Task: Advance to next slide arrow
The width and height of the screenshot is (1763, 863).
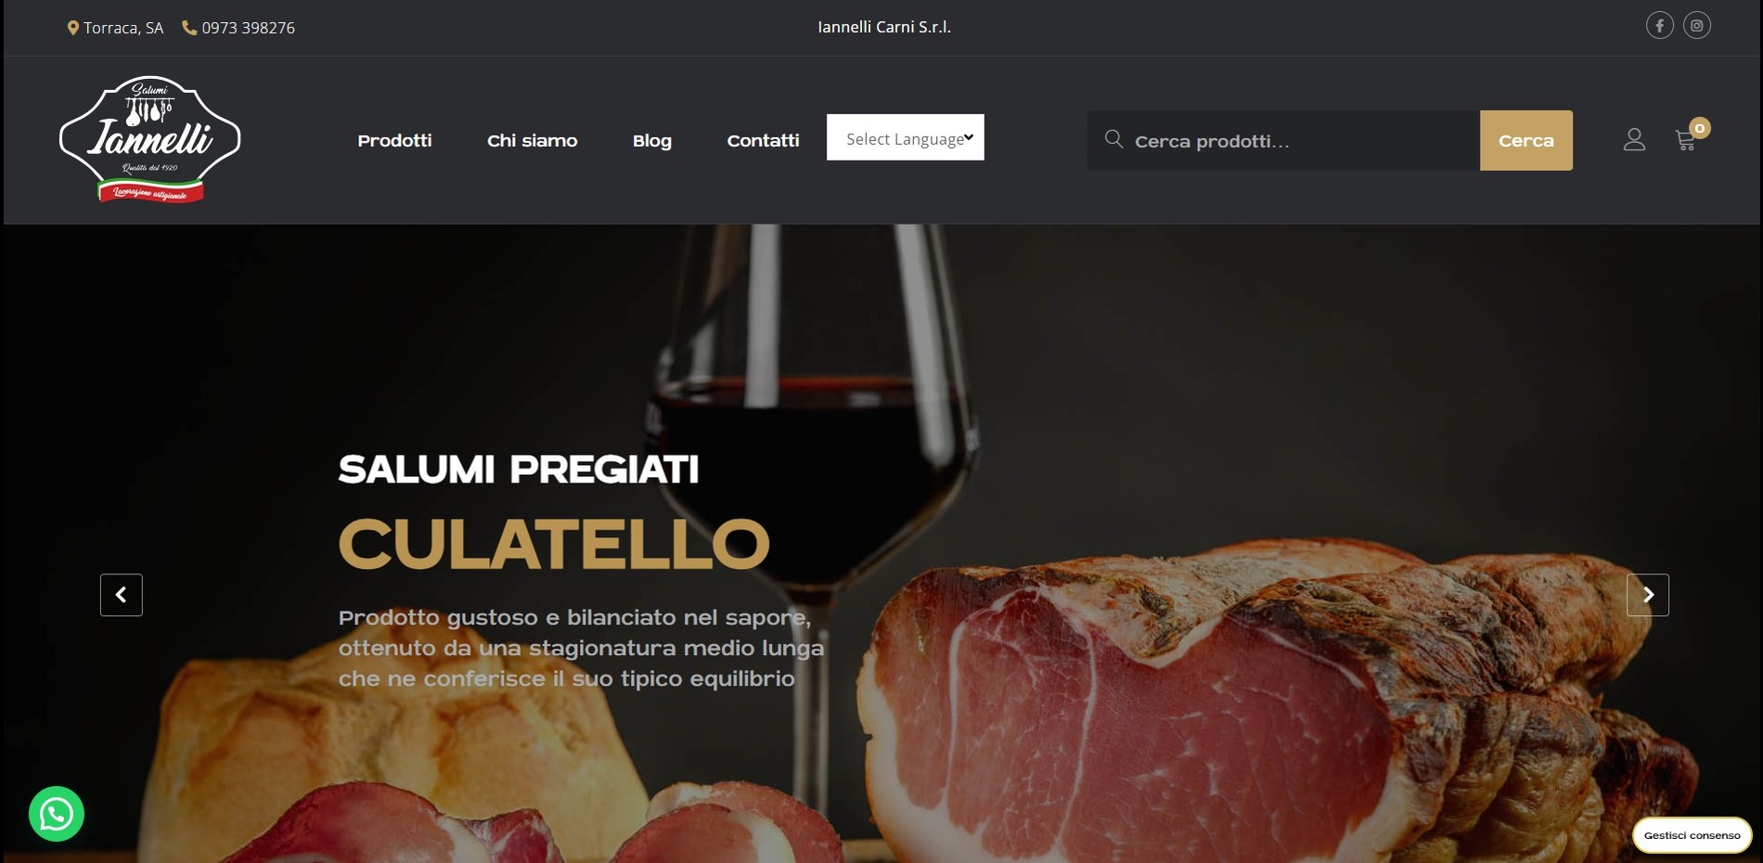Action: tap(1648, 595)
